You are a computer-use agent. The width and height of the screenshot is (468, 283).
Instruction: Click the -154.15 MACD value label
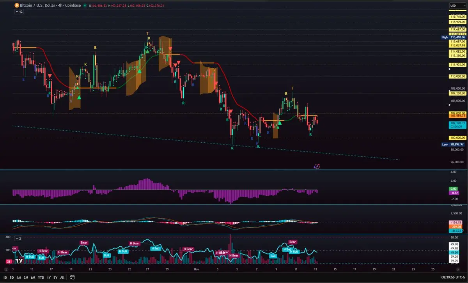pyautogui.click(x=456, y=222)
